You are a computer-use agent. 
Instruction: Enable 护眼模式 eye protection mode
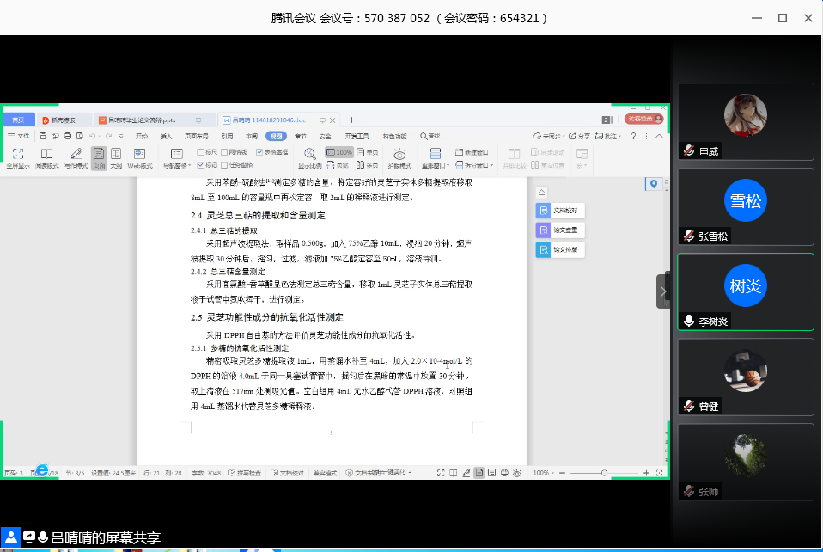pyautogui.click(x=399, y=156)
